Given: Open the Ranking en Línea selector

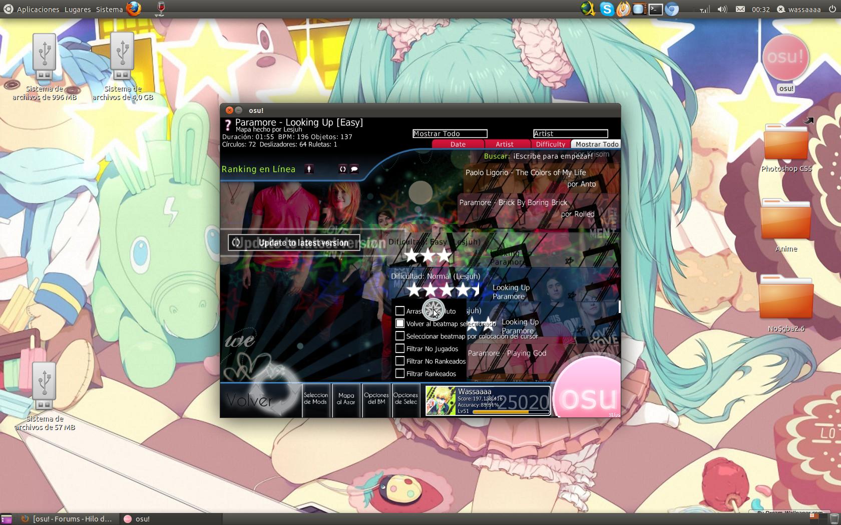Looking at the screenshot, I should 259,169.
